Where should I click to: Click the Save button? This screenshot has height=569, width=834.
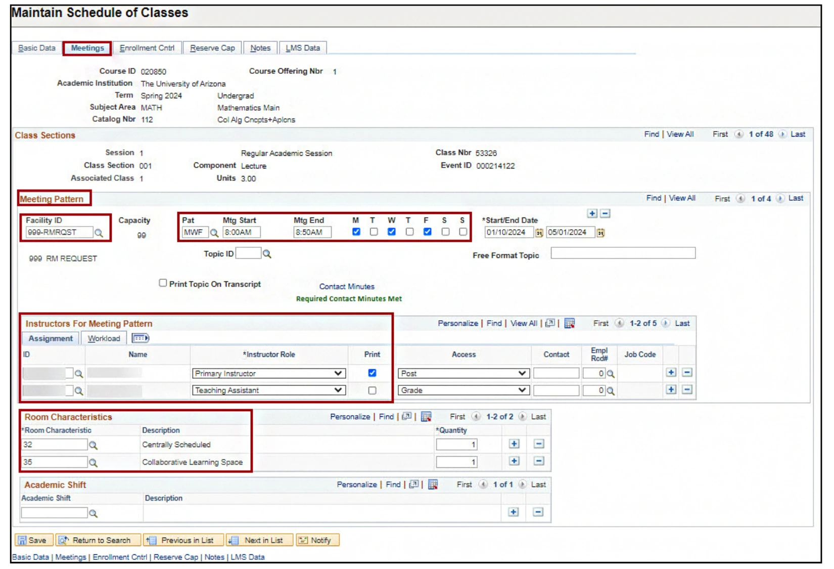[x=33, y=540]
